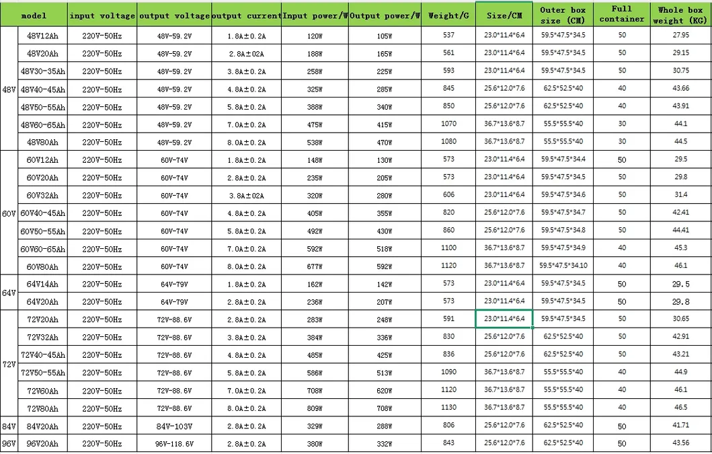Select the 537 weight cell
Image resolution: width=712 pixels, height=454 pixels.
(448, 35)
